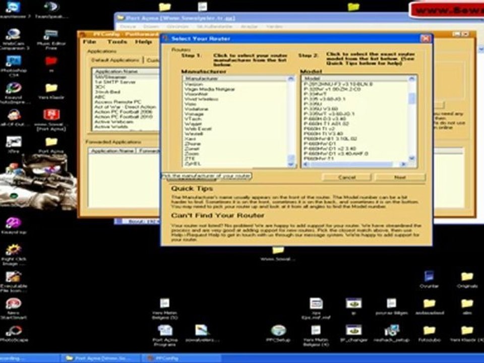Screen dimensions: 484x363
Task: Open the TeamViewer 7 desktop shortcut
Action: click(x=13, y=9)
